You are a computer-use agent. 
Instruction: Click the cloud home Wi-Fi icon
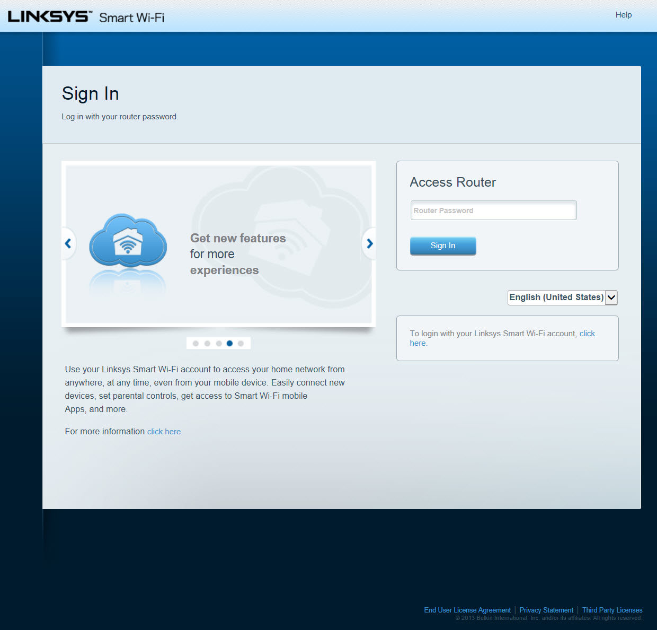coord(128,241)
